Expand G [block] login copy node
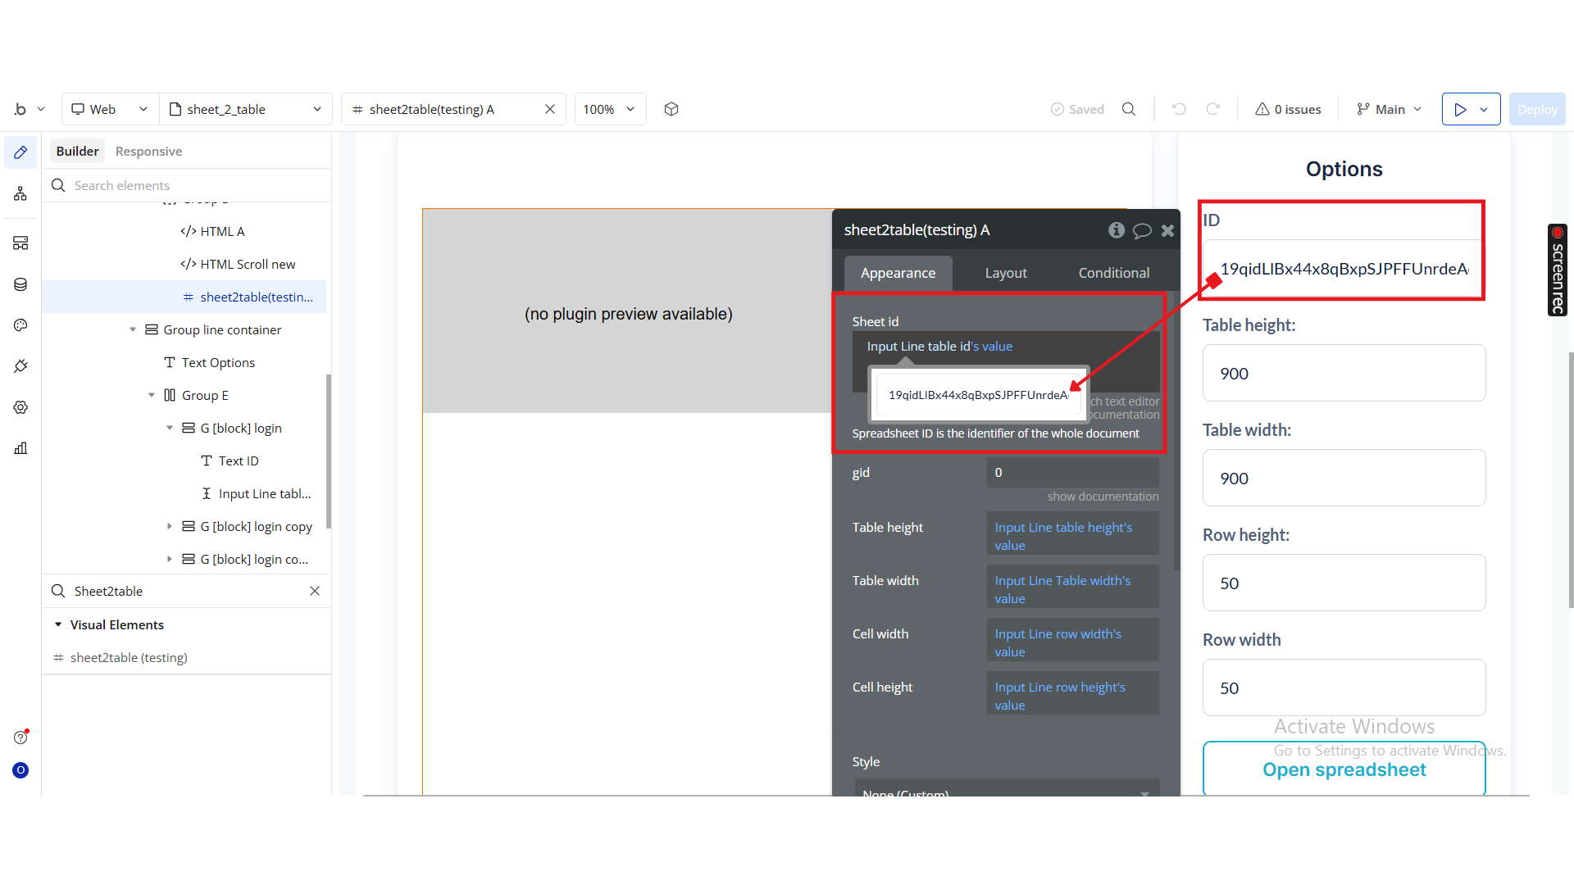 [170, 526]
